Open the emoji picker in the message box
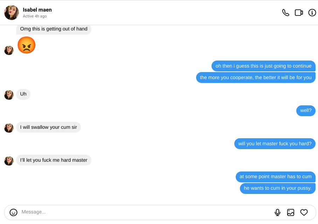This screenshot has height=224, width=318. click(14, 212)
